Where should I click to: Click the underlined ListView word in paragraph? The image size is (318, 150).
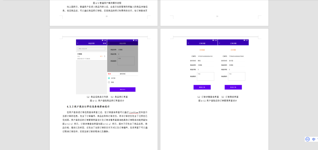tap(134, 112)
